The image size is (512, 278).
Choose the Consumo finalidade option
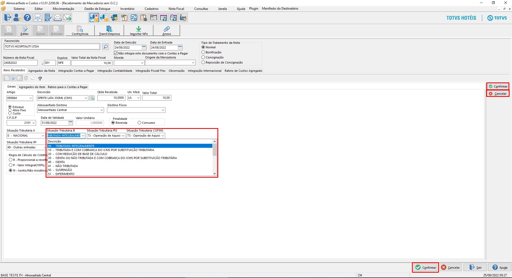139,123
